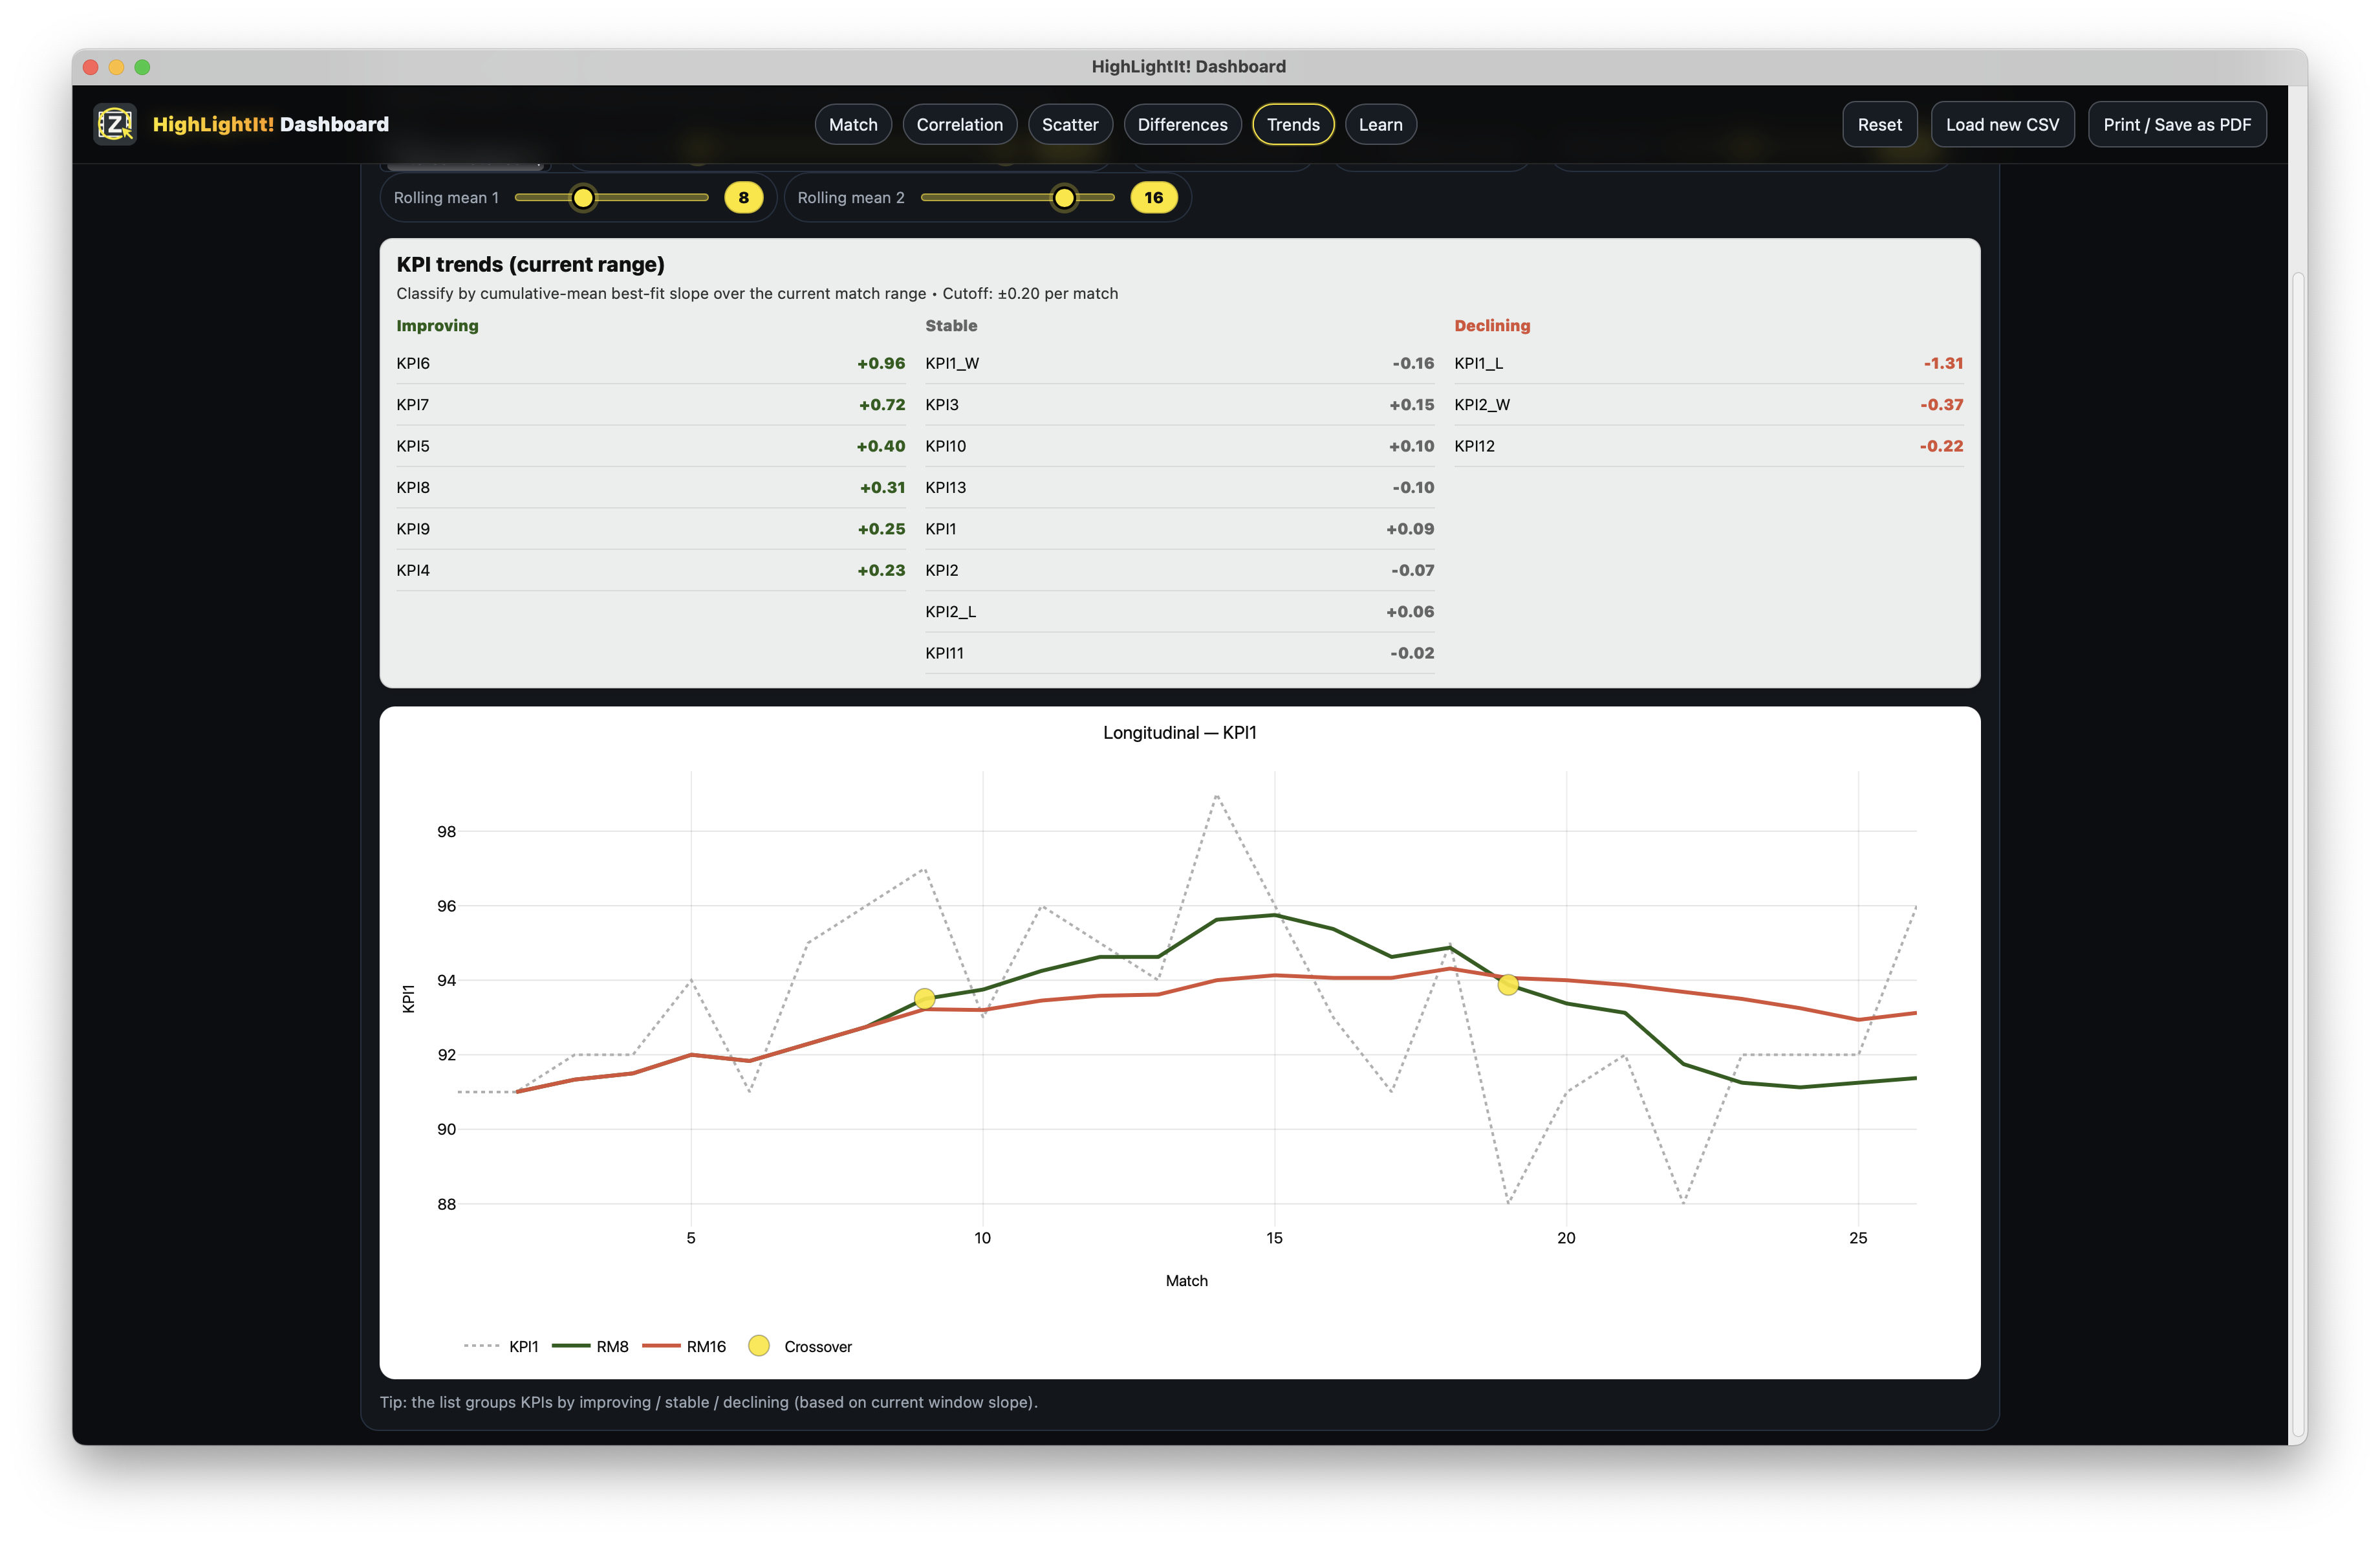Click the HighLightIt! Z logo icon
2380x1541 pixels.
(x=115, y=124)
